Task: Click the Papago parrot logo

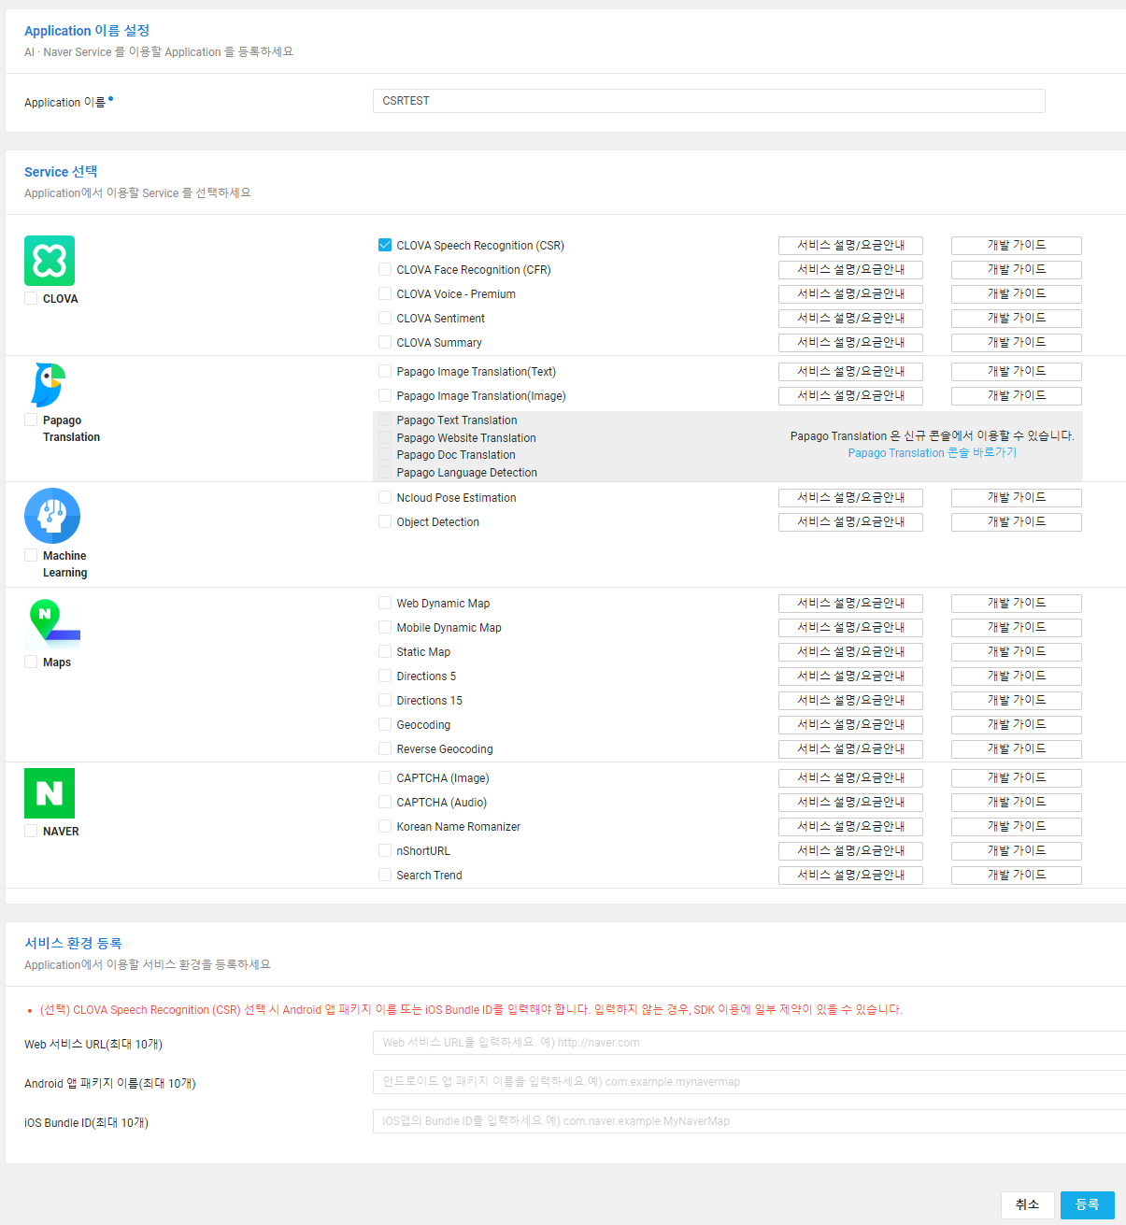Action: click(48, 385)
